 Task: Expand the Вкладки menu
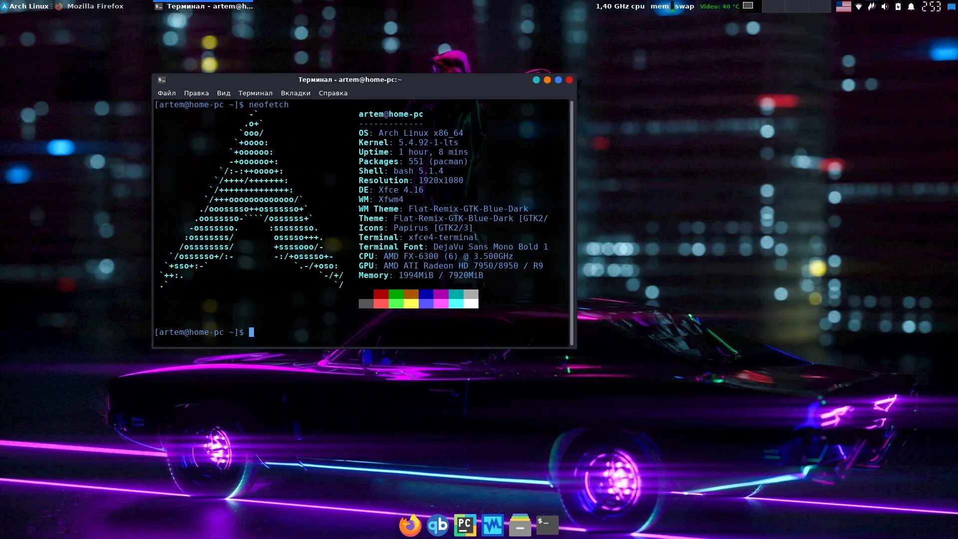pos(295,93)
